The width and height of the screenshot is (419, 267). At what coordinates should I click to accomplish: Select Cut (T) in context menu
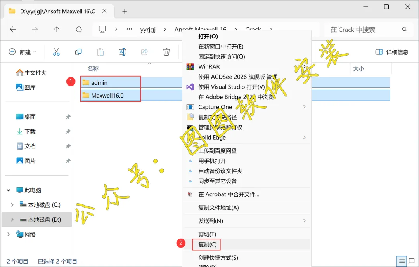(246, 234)
